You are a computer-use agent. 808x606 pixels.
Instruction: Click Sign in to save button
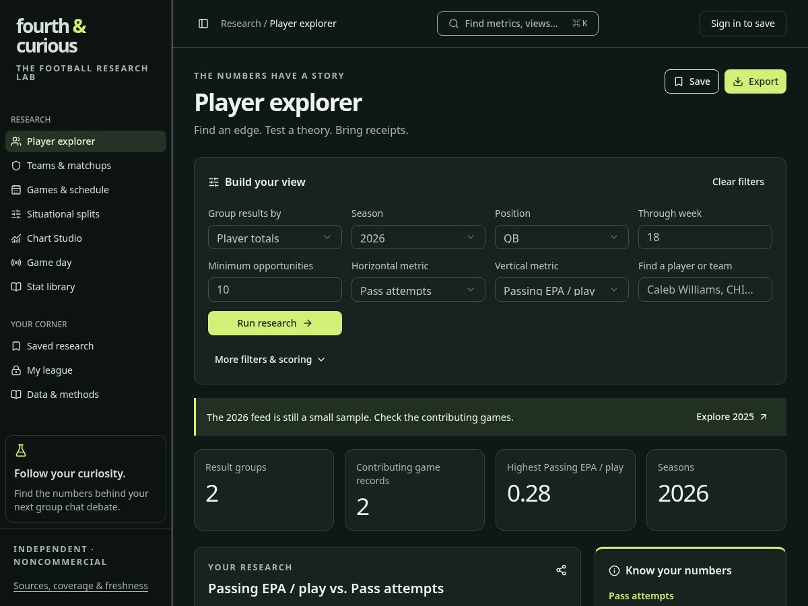743,24
